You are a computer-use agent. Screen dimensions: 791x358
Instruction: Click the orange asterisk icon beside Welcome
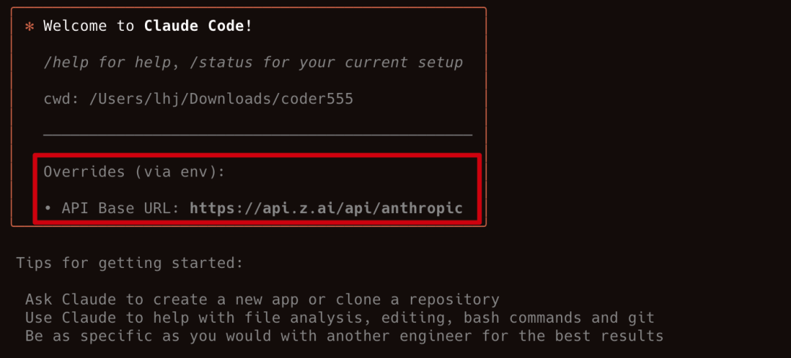30,26
